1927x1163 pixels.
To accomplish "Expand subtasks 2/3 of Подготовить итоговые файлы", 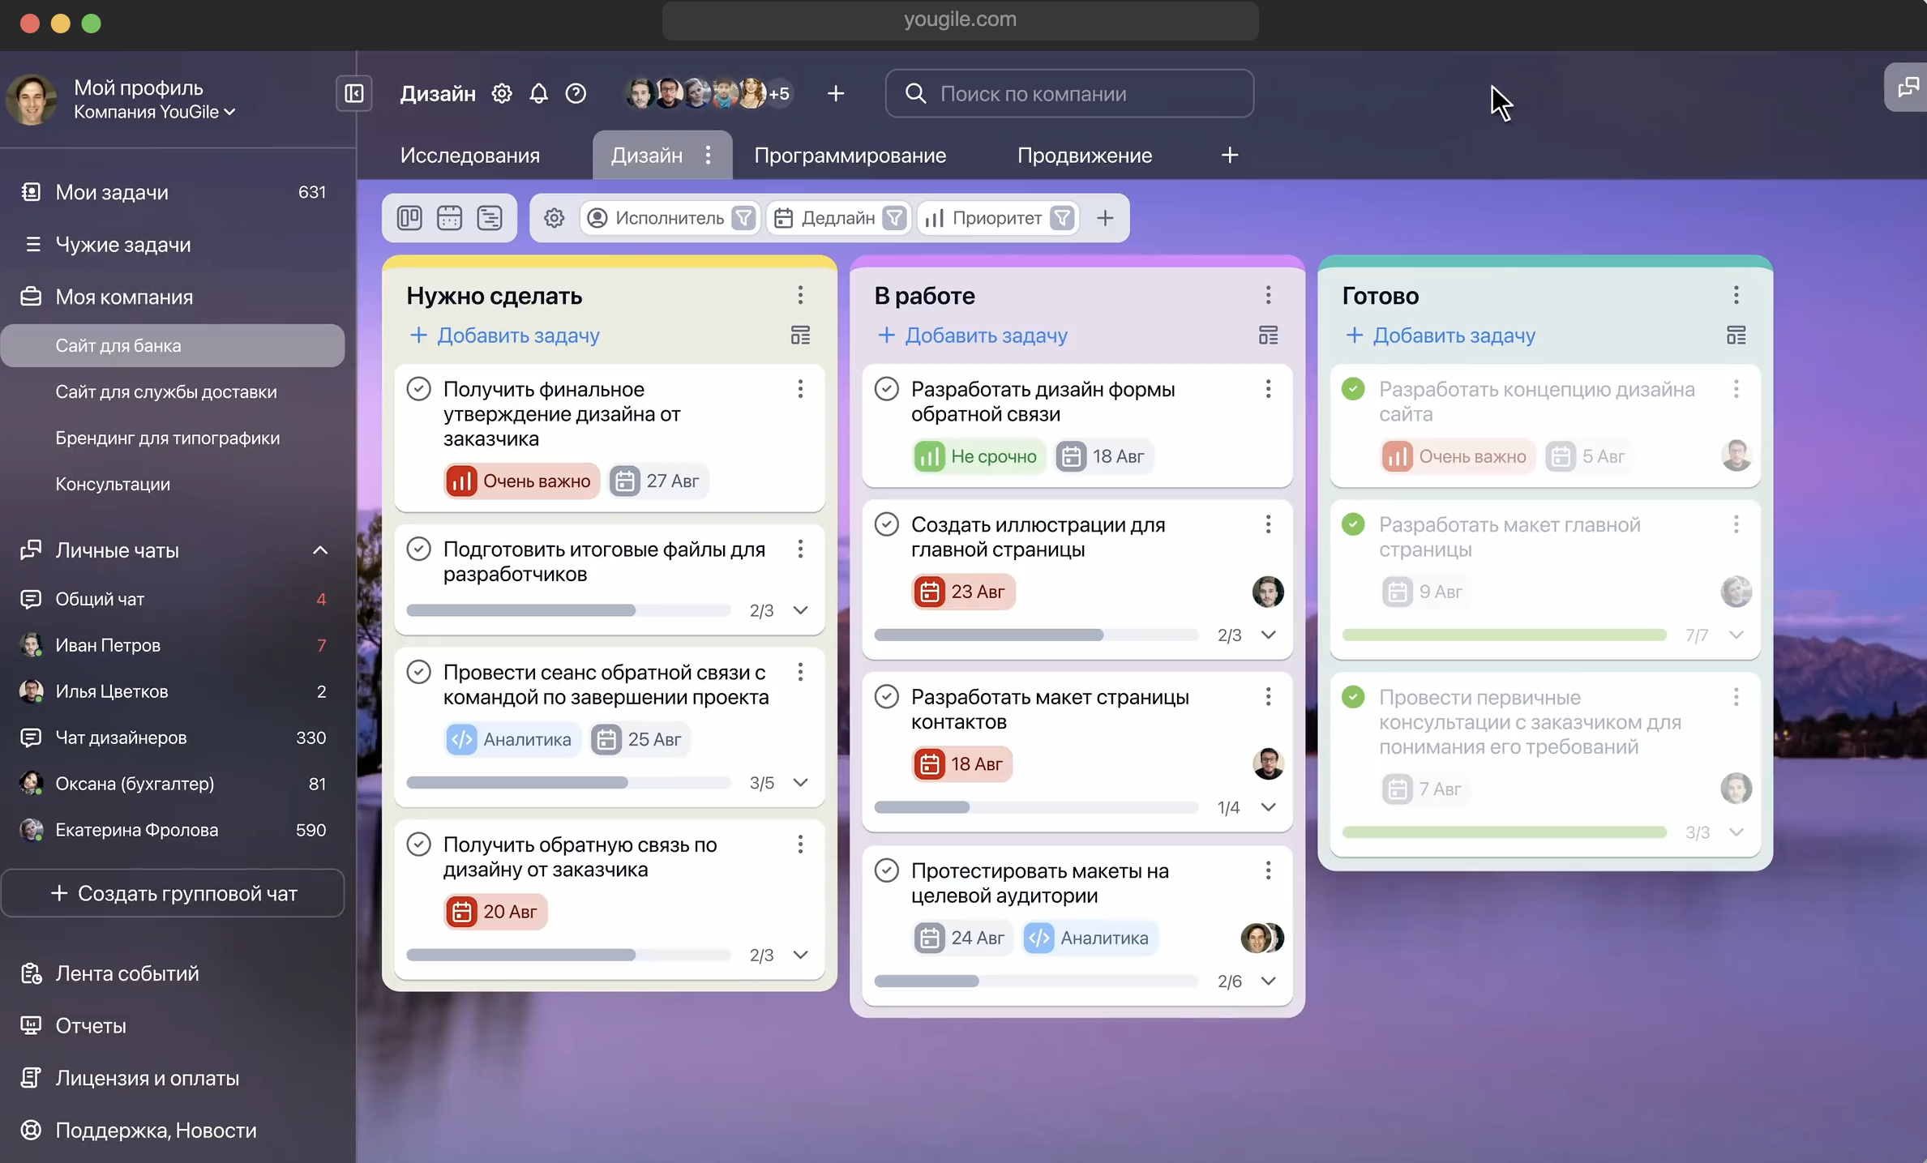I will 800,610.
